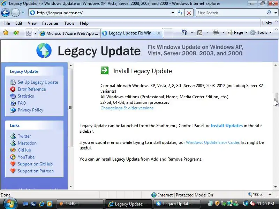Image resolution: width=279 pixels, height=209 pixels.
Task: Open the Favorites Center star icon
Action: click(x=6, y=33)
